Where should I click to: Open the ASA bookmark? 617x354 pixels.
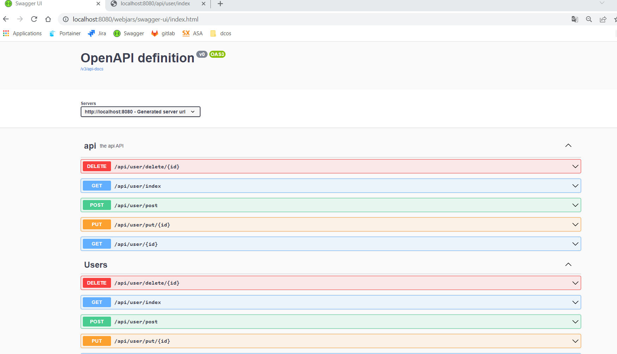192,33
